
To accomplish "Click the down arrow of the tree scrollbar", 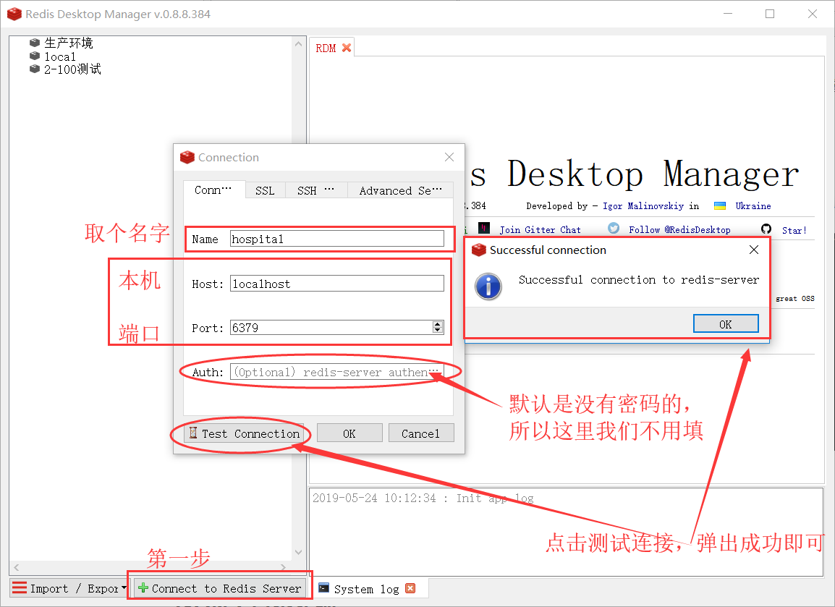I will tap(298, 552).
